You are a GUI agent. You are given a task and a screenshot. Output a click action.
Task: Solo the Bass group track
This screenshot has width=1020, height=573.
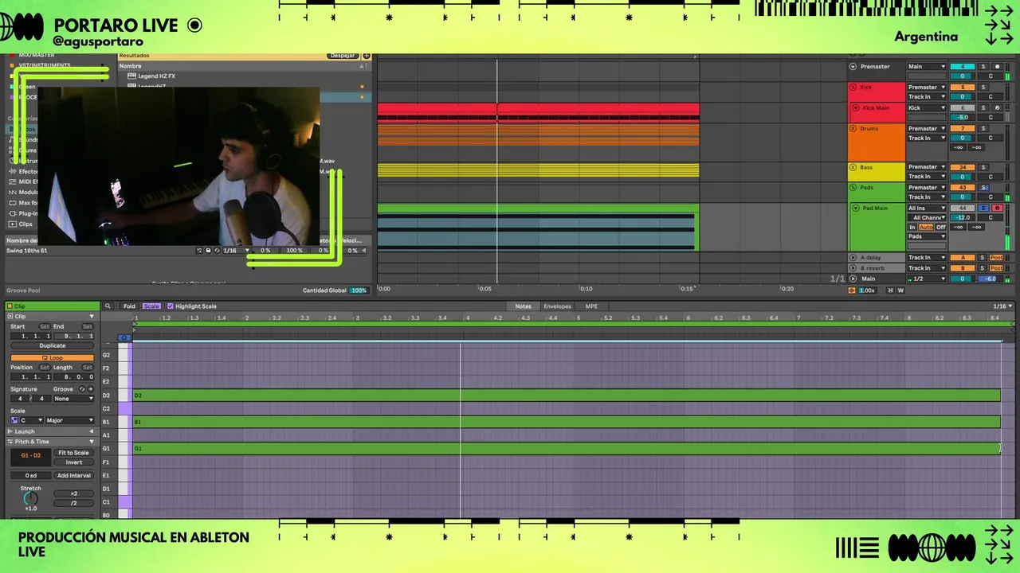983,168
